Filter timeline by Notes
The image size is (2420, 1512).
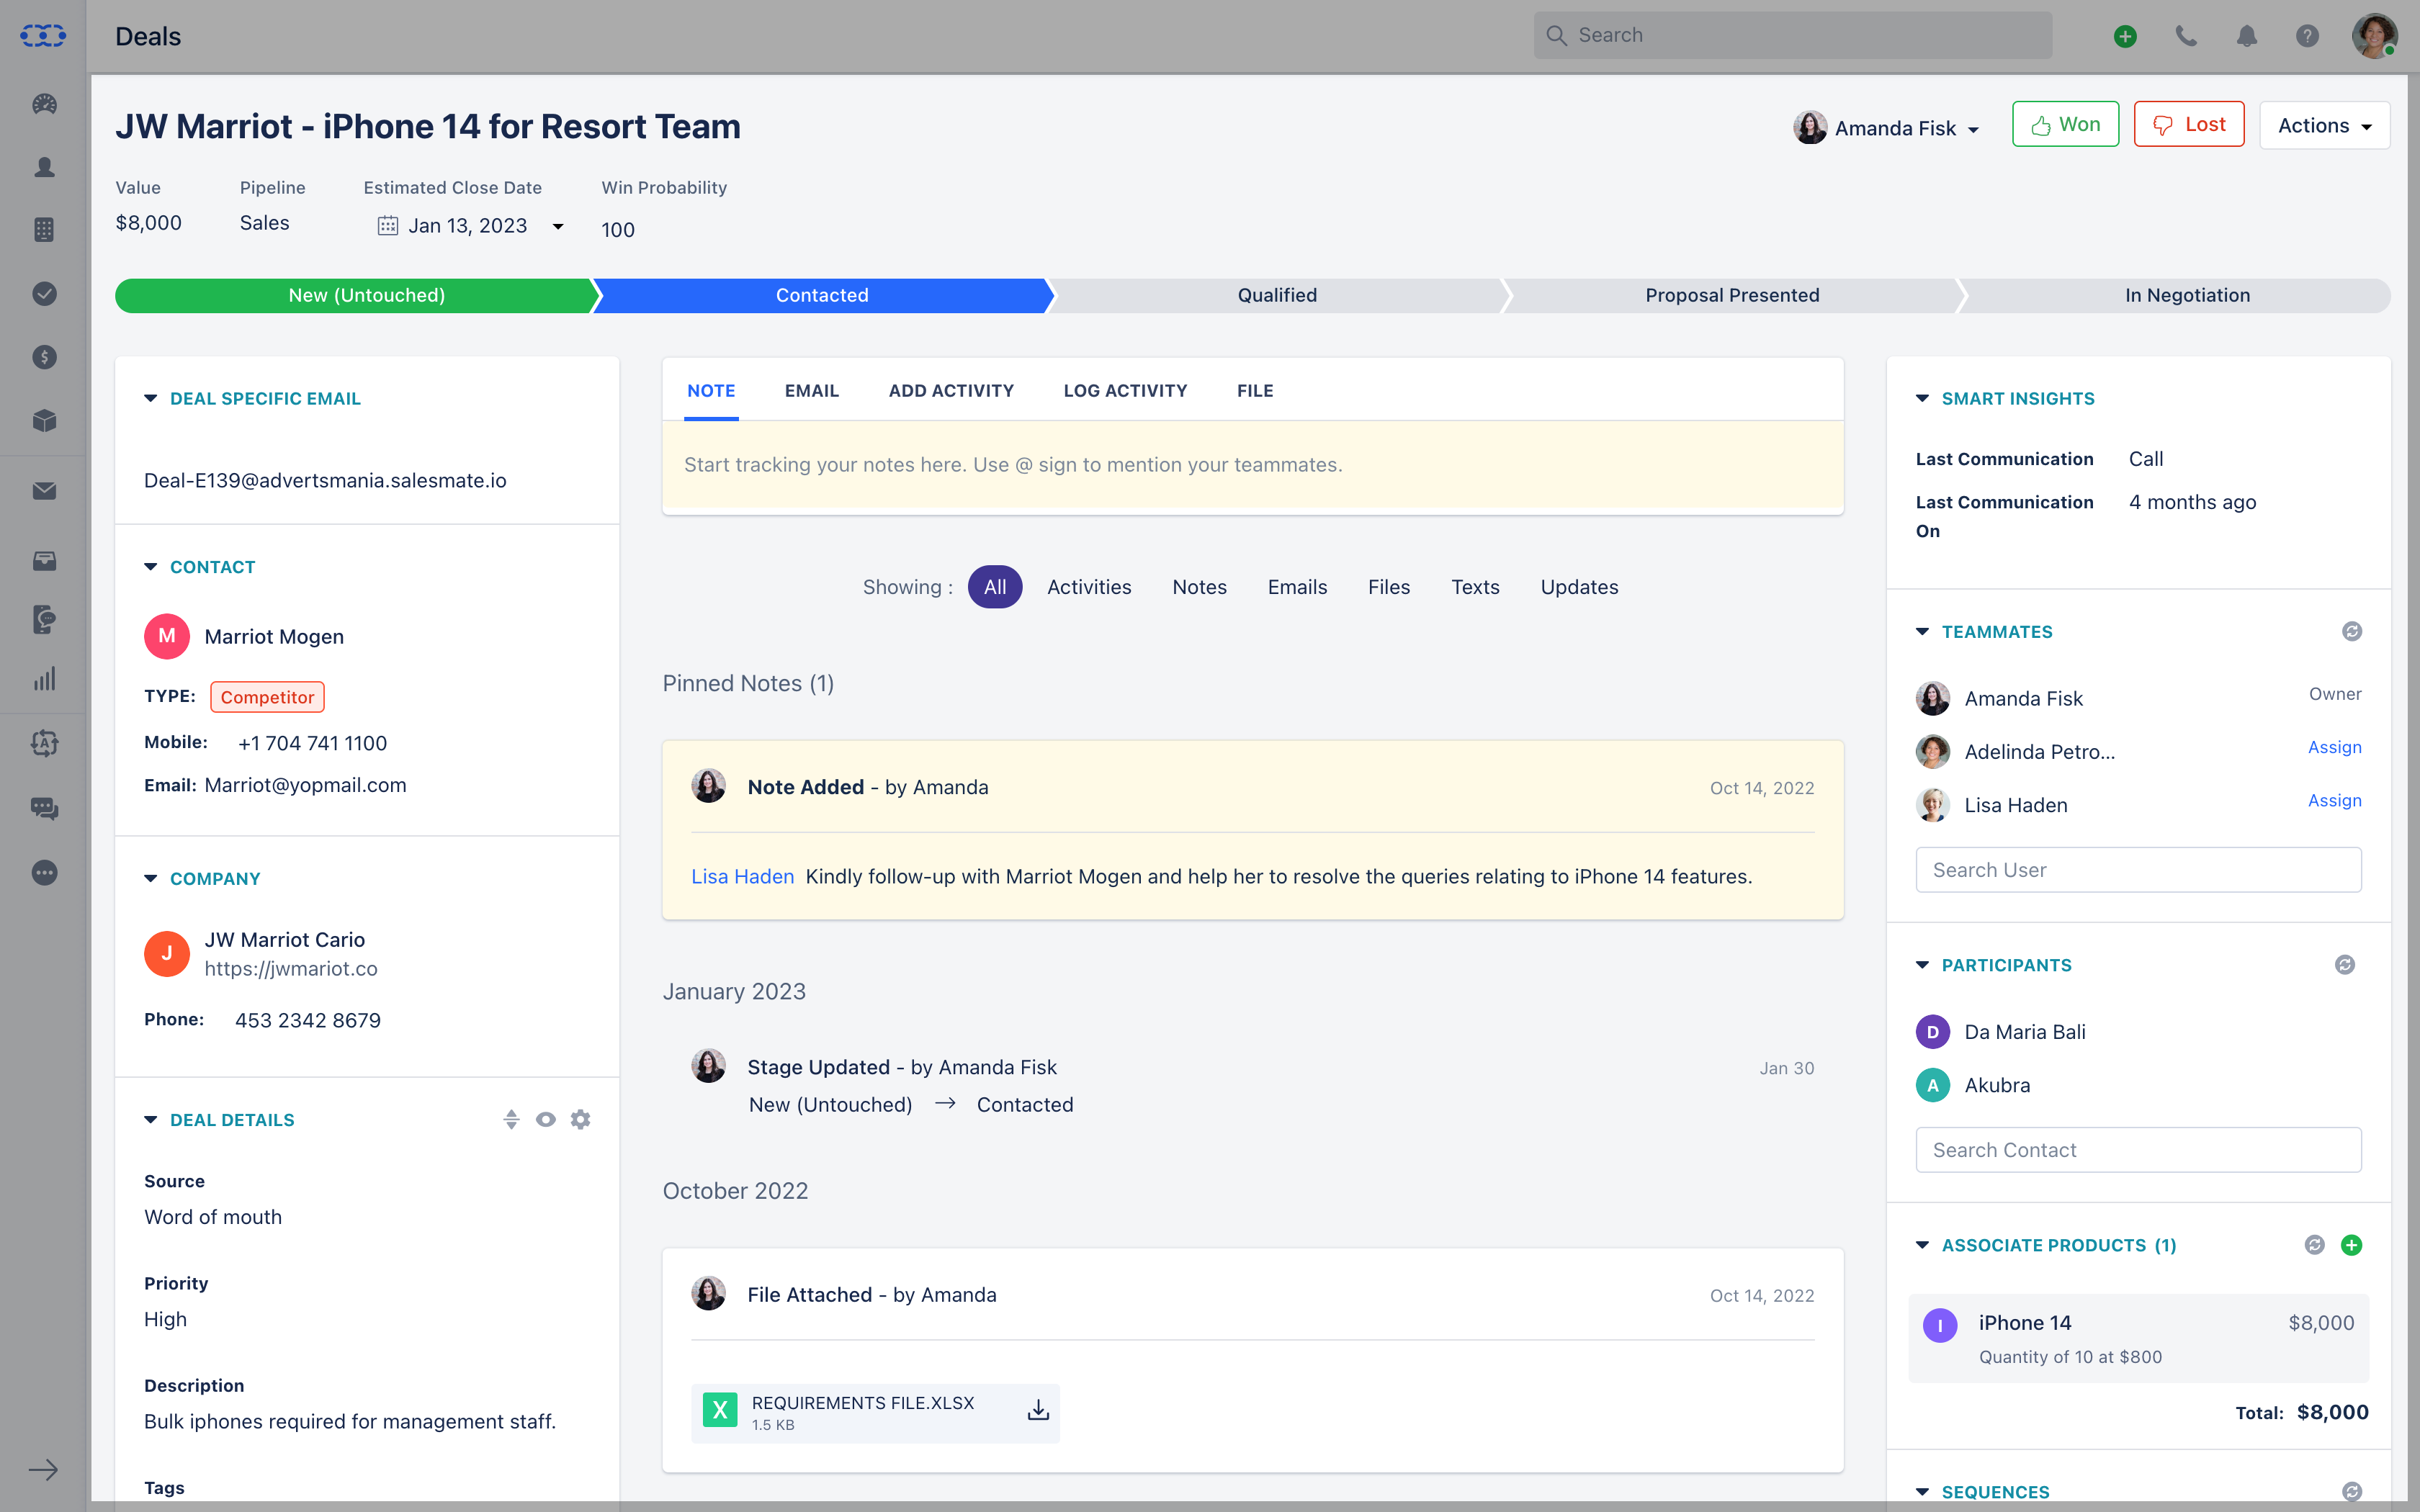coord(1199,587)
